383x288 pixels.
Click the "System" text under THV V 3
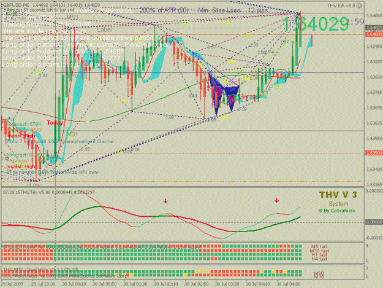[338, 204]
